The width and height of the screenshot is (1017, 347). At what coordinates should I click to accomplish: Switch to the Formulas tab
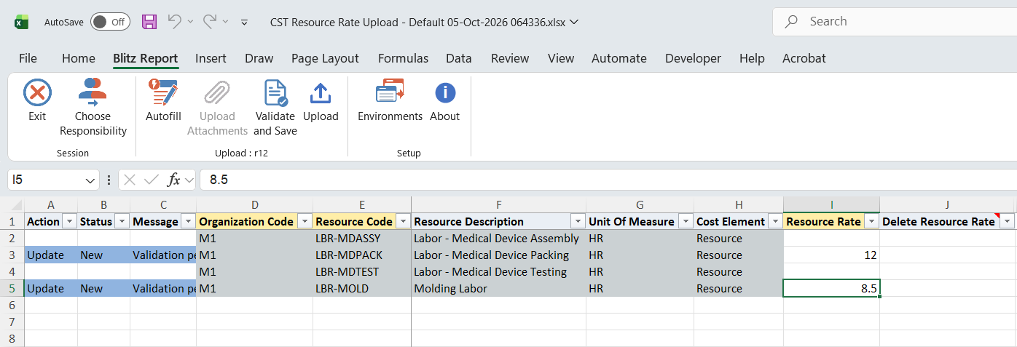pos(403,58)
